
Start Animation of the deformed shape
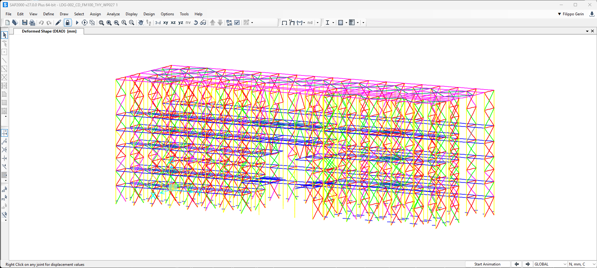point(487,264)
